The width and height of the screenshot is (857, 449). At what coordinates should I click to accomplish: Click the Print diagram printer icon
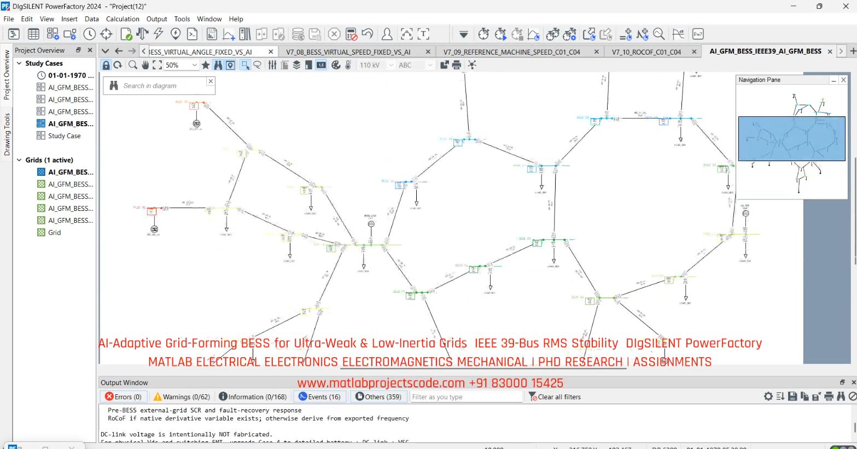click(x=456, y=65)
